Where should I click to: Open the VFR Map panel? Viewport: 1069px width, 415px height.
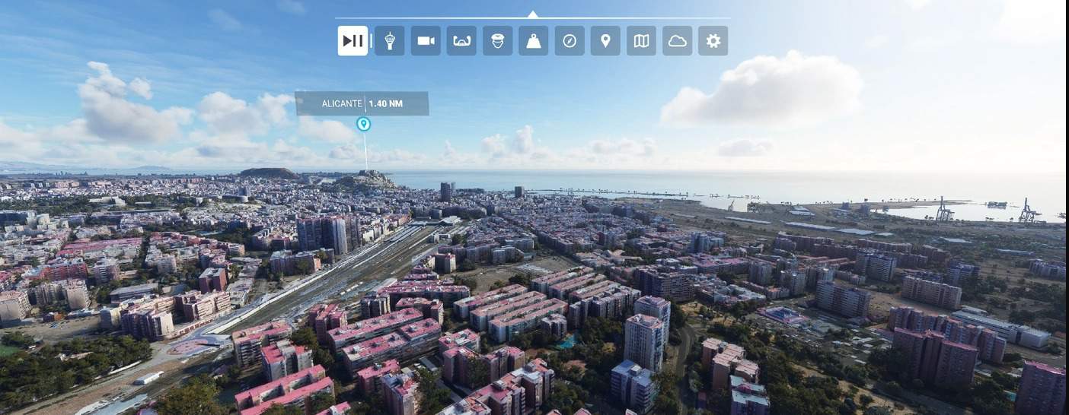tap(641, 41)
